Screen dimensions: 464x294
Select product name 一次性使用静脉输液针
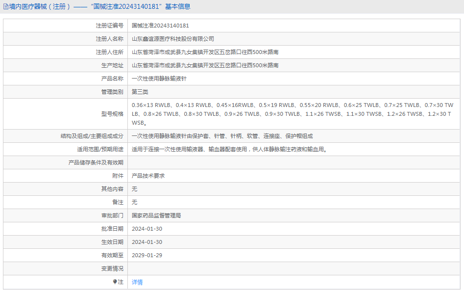point(159,79)
